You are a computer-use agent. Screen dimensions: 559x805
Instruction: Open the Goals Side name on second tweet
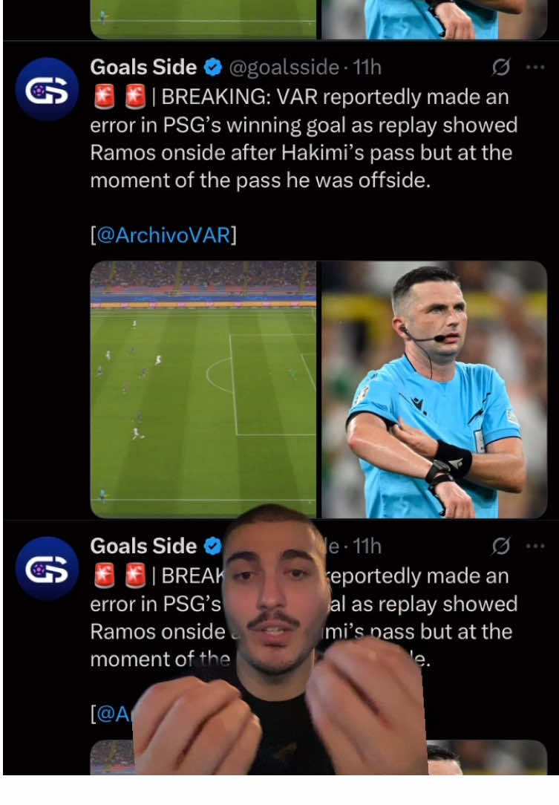coord(143,547)
